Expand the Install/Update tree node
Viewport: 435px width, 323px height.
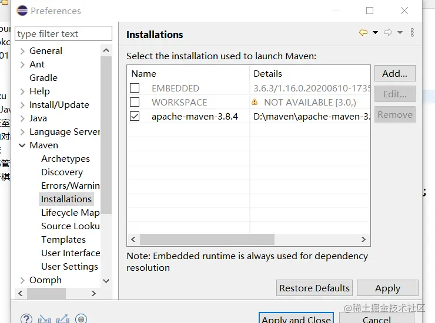22,105
